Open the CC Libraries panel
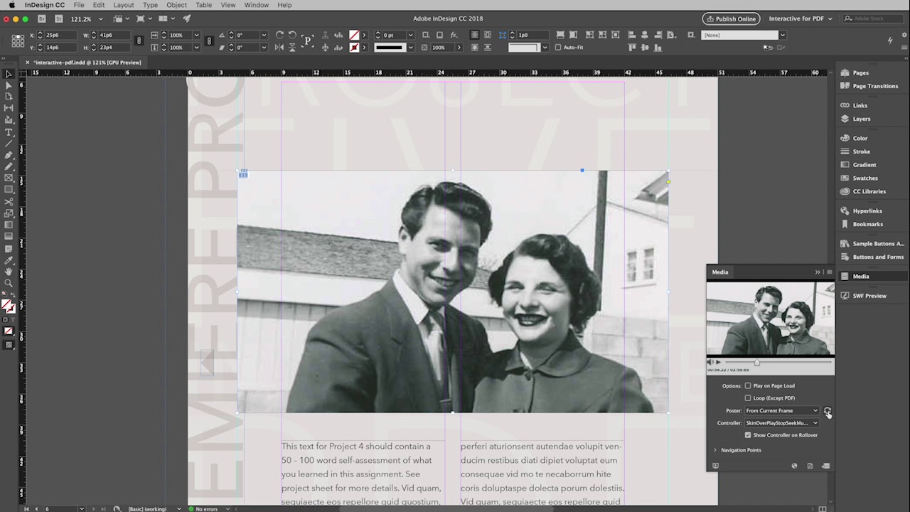 pos(869,191)
